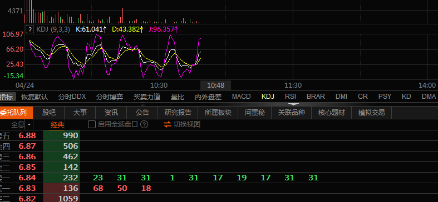Click the 指标 button
This screenshot has height=202, width=438.
(x=7, y=97)
